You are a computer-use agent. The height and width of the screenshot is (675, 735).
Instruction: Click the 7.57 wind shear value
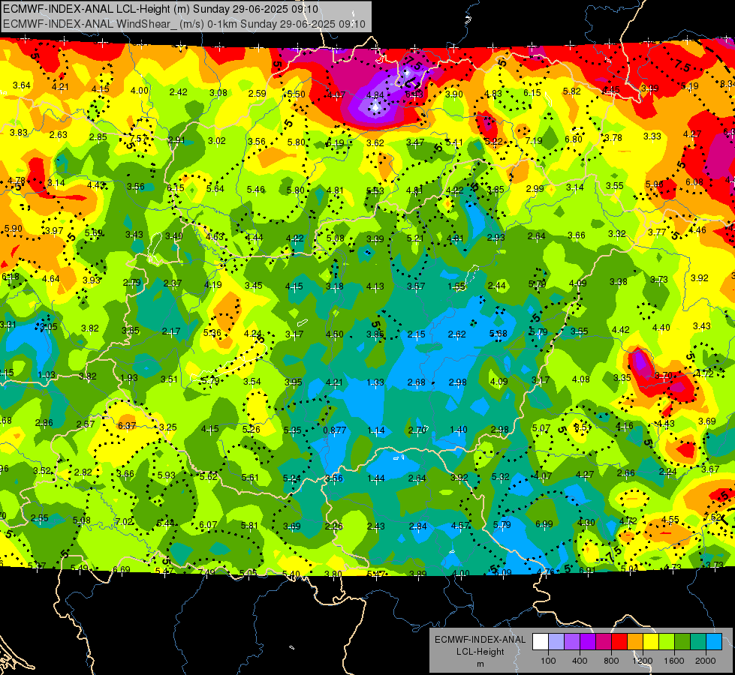click(138, 138)
